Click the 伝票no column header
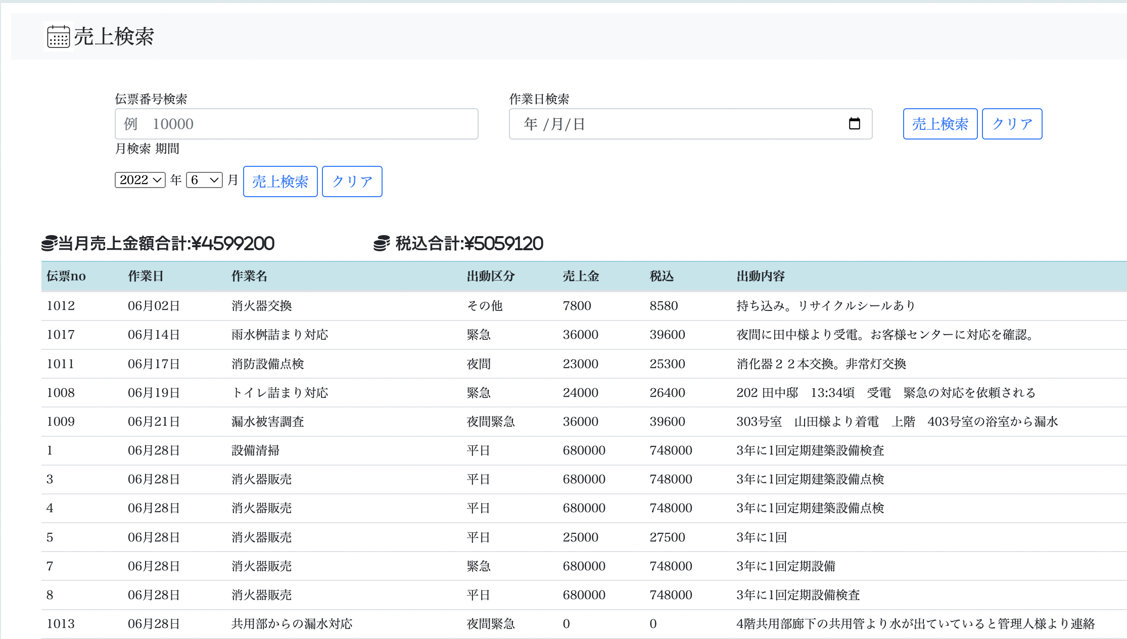This screenshot has width=1127, height=639. (x=66, y=276)
